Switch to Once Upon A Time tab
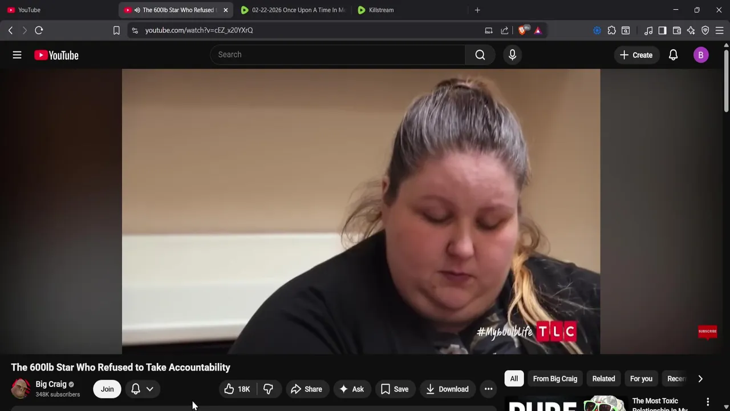730x411 pixels. (293, 10)
